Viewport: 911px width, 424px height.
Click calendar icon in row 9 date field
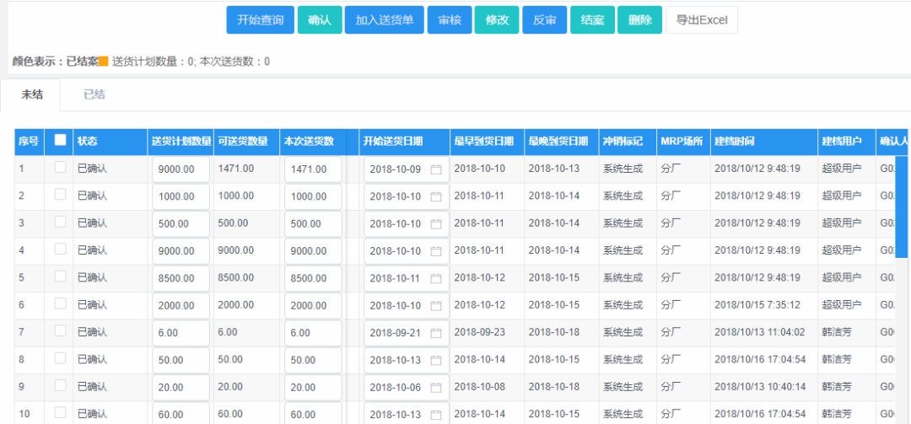[436, 387]
